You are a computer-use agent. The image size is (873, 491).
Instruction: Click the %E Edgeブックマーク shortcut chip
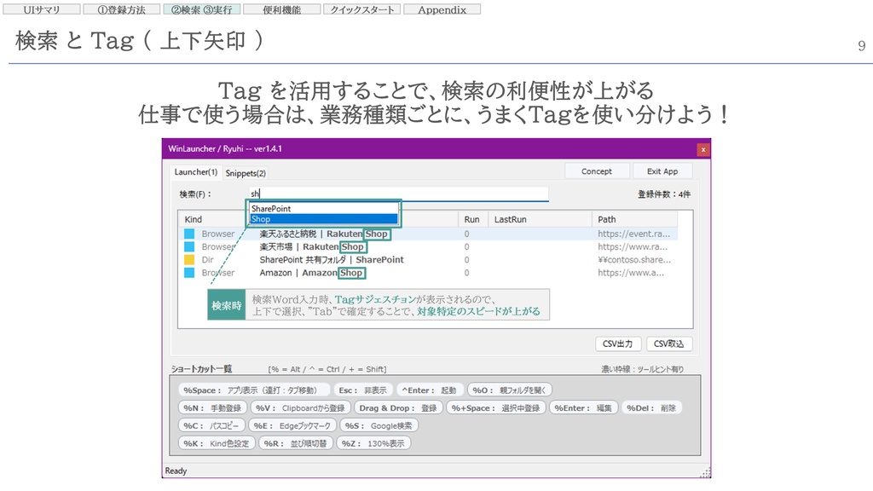pos(292,426)
